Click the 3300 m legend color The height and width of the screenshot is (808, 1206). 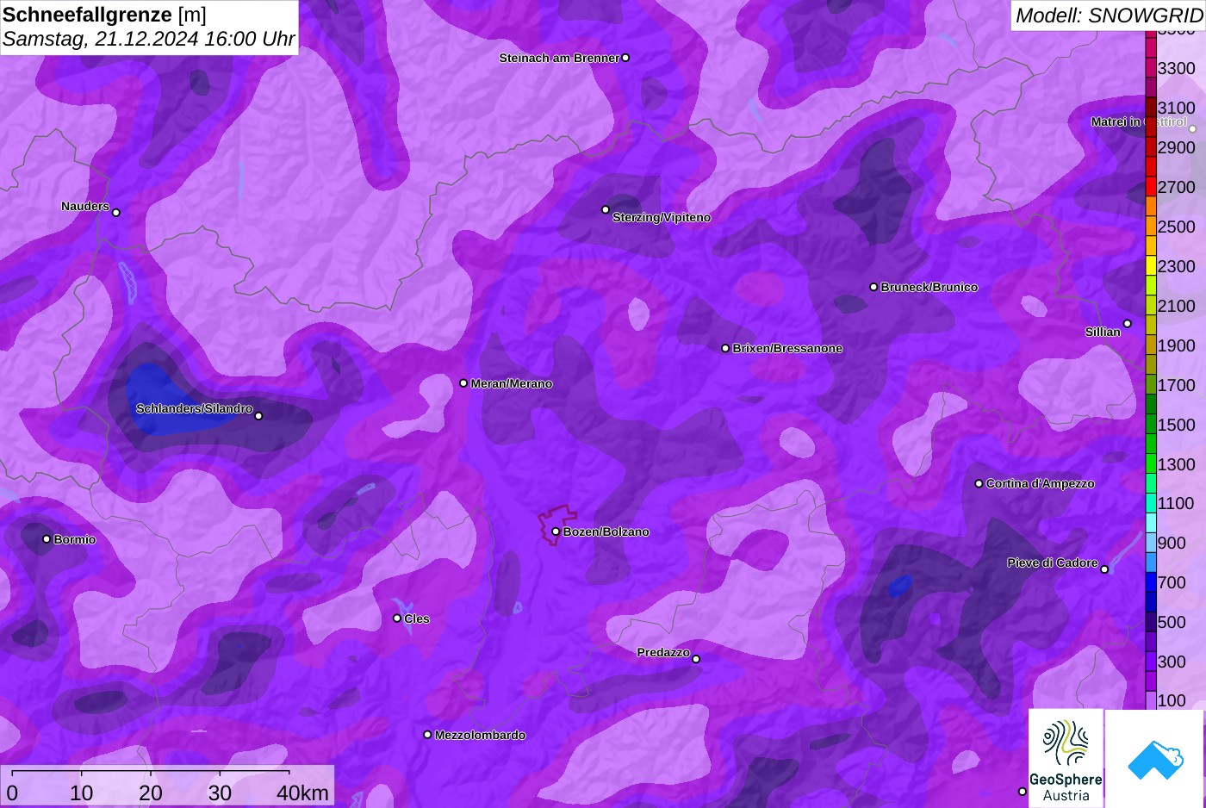coord(1151,68)
